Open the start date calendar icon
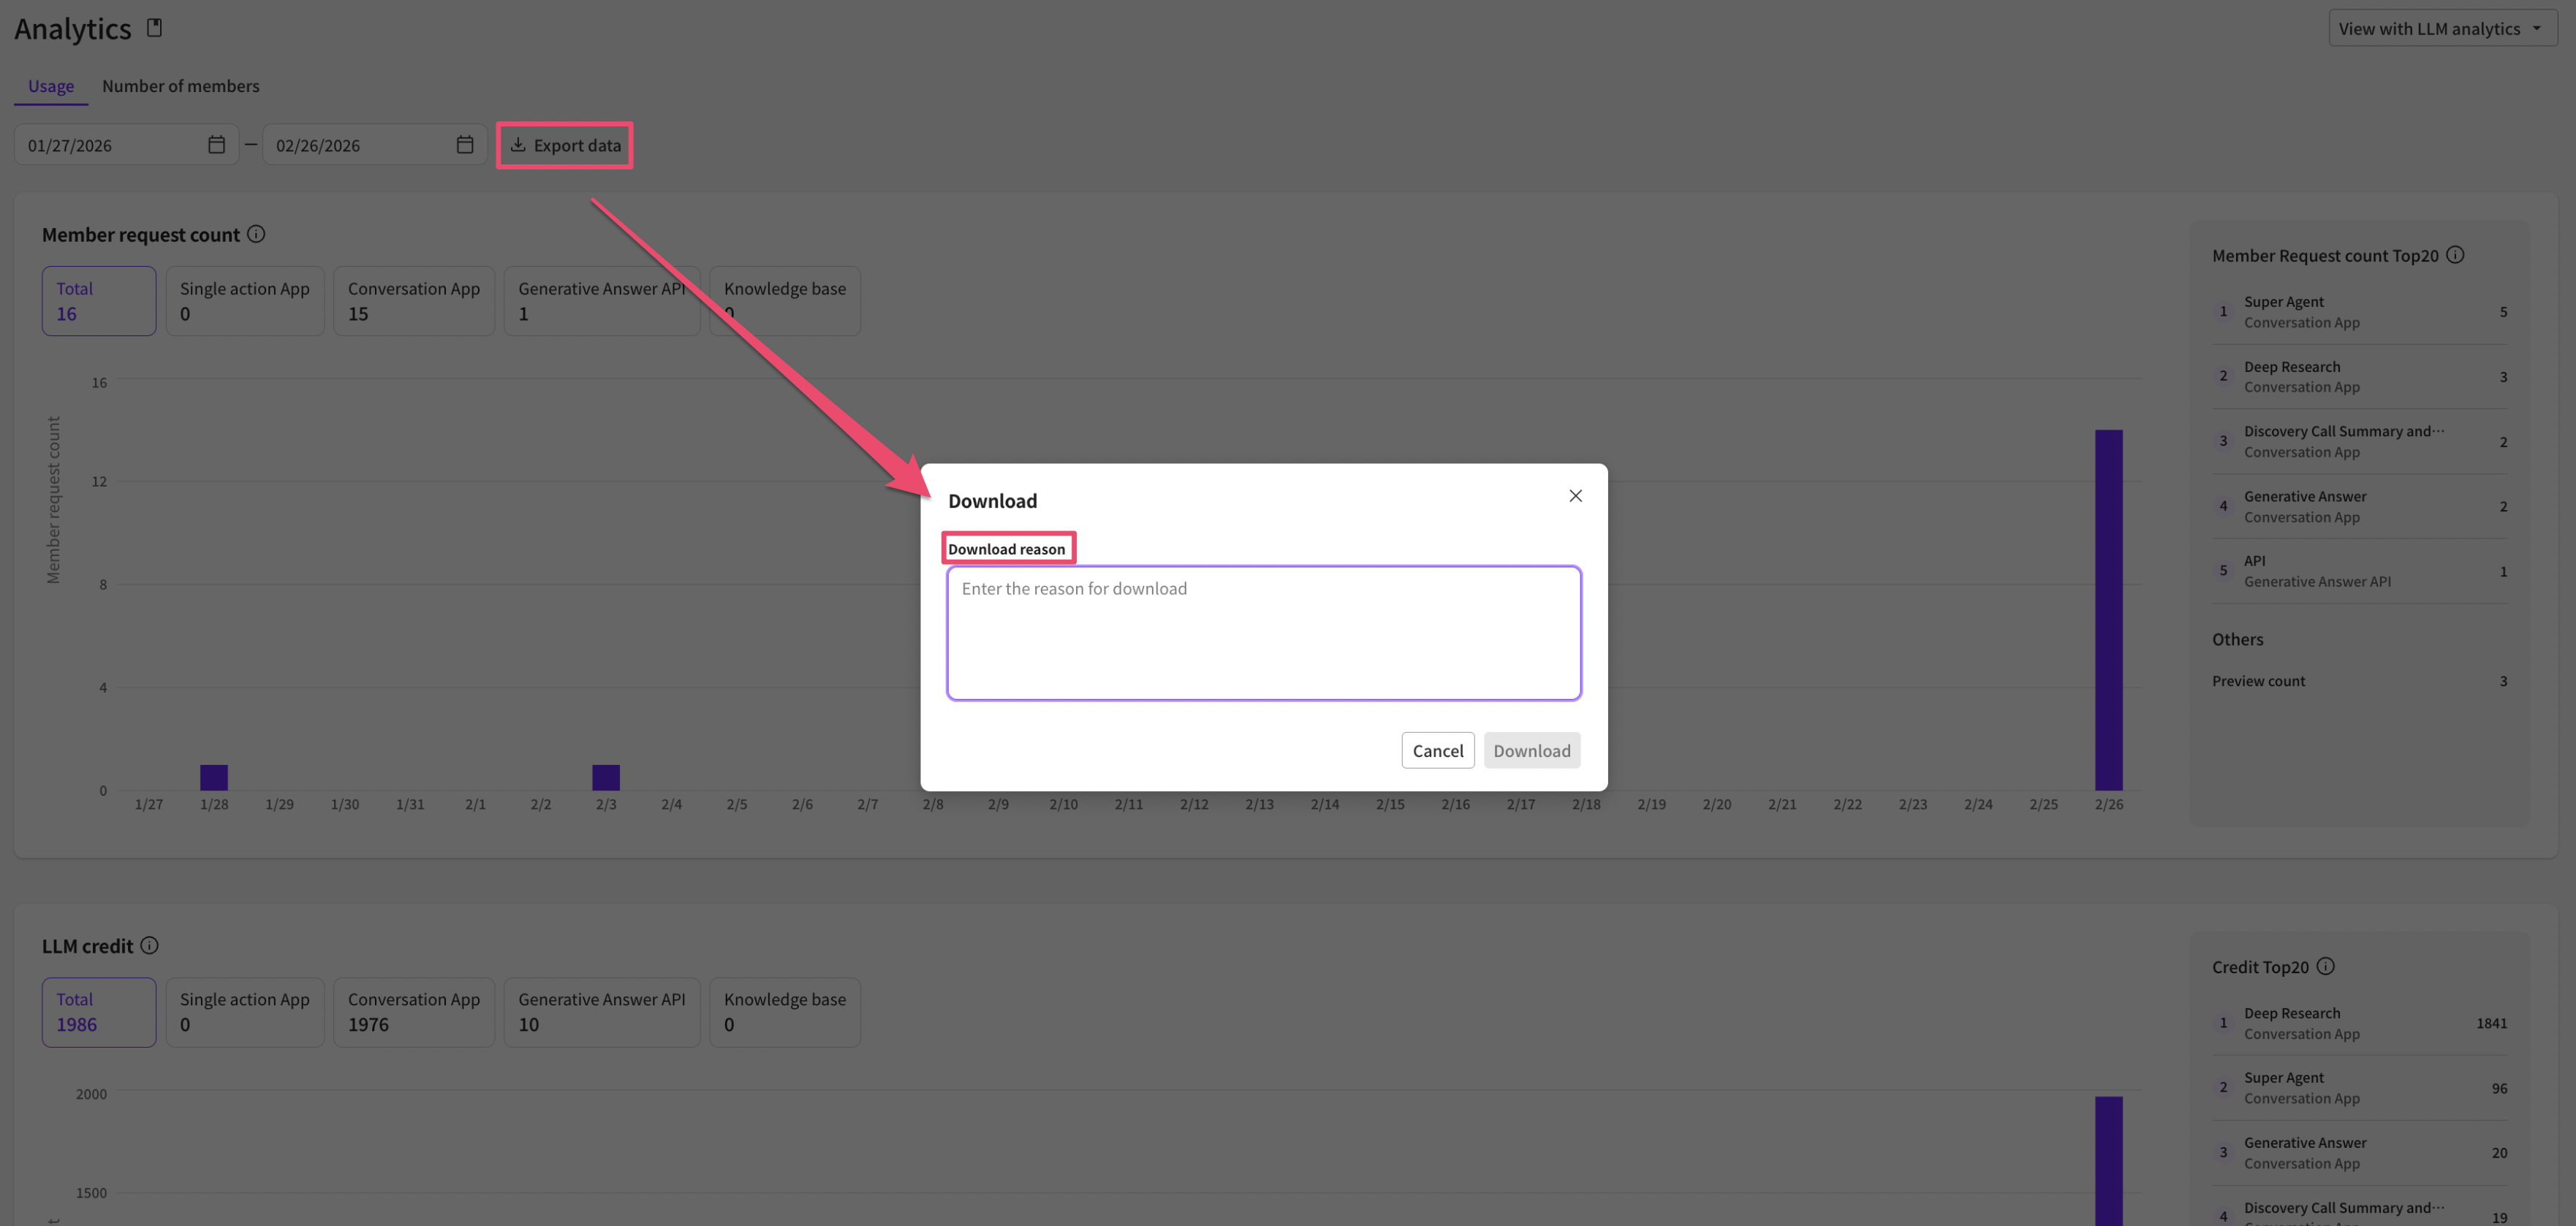This screenshot has height=1226, width=2576. pyautogui.click(x=216, y=145)
